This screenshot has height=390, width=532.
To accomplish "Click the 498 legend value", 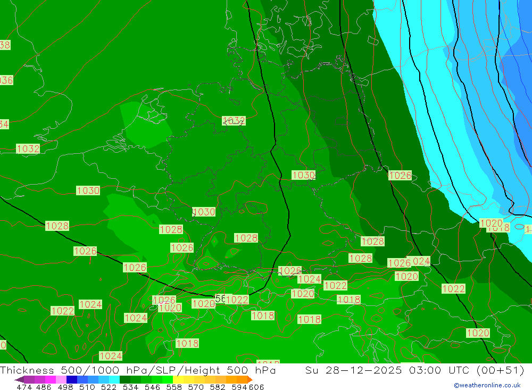I will pos(65,387).
